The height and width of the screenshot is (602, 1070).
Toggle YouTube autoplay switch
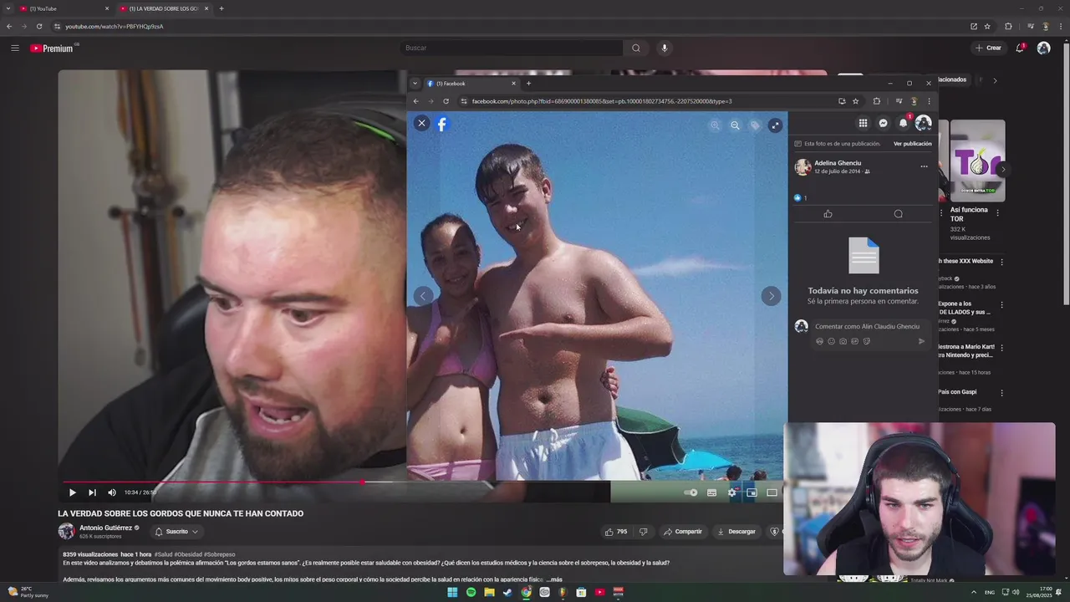tap(690, 492)
